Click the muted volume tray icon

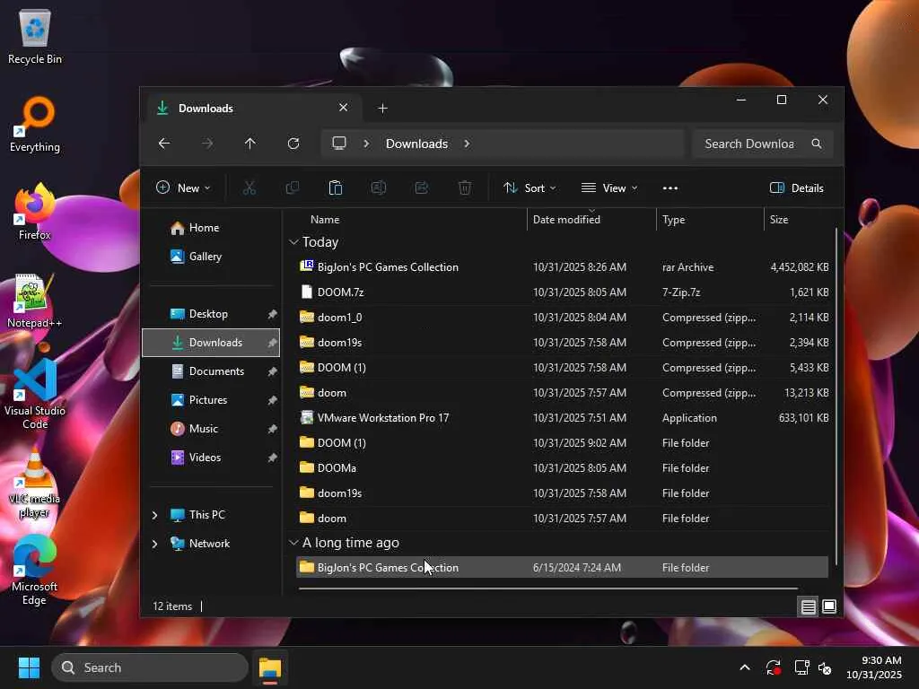(x=825, y=667)
